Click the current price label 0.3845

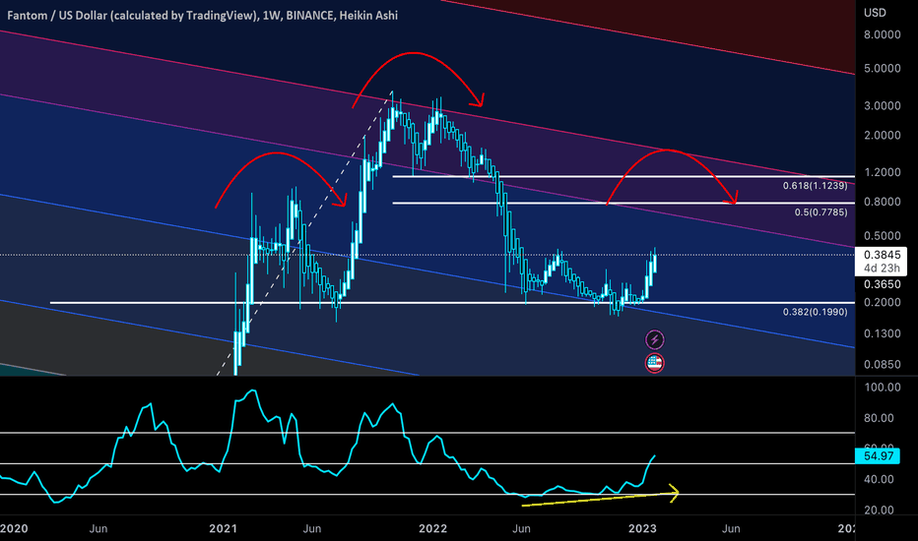coord(883,255)
